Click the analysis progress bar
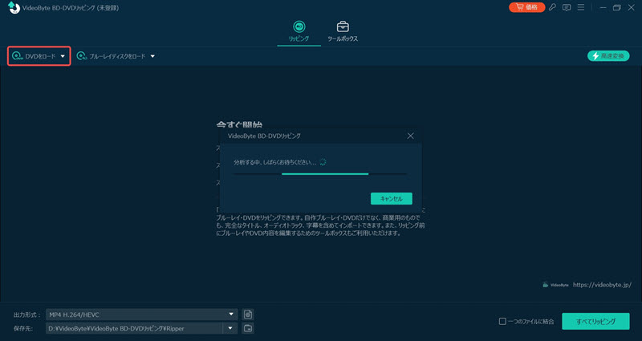Viewport: 642px width, 341px height. 319,174
